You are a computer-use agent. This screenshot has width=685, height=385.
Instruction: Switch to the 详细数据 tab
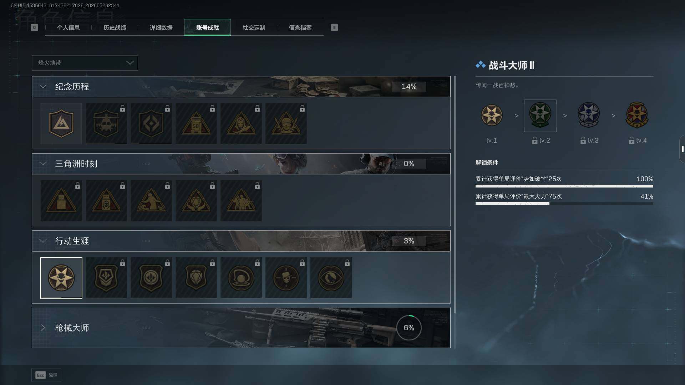coord(161,27)
